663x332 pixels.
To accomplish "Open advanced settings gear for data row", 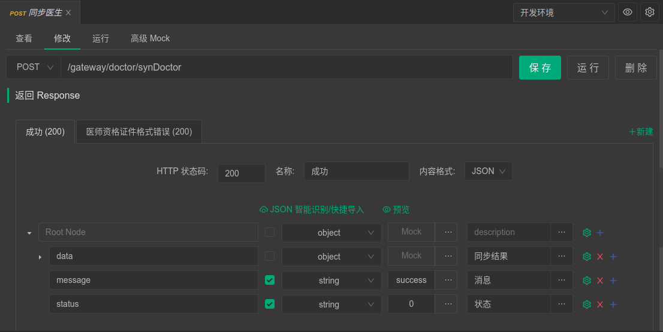I will click(587, 257).
